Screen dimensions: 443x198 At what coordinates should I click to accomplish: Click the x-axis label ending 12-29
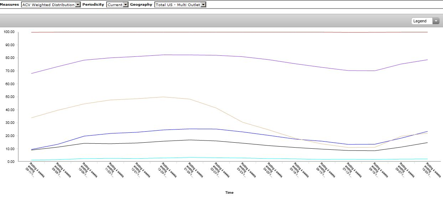(x=166, y=170)
